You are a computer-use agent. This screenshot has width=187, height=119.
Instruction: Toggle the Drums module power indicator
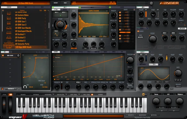point(110,7)
